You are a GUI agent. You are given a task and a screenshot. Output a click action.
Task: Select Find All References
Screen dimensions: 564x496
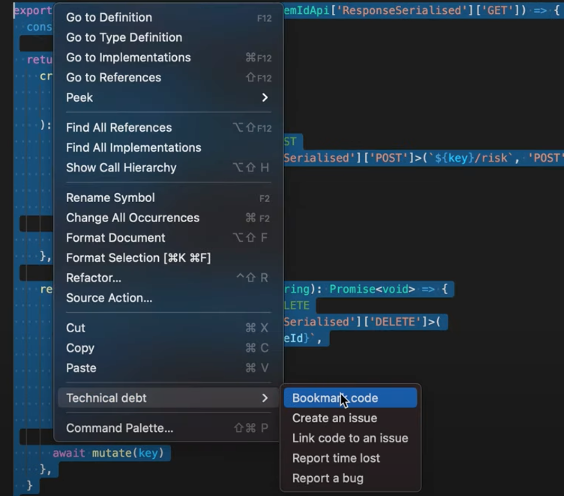168,128
